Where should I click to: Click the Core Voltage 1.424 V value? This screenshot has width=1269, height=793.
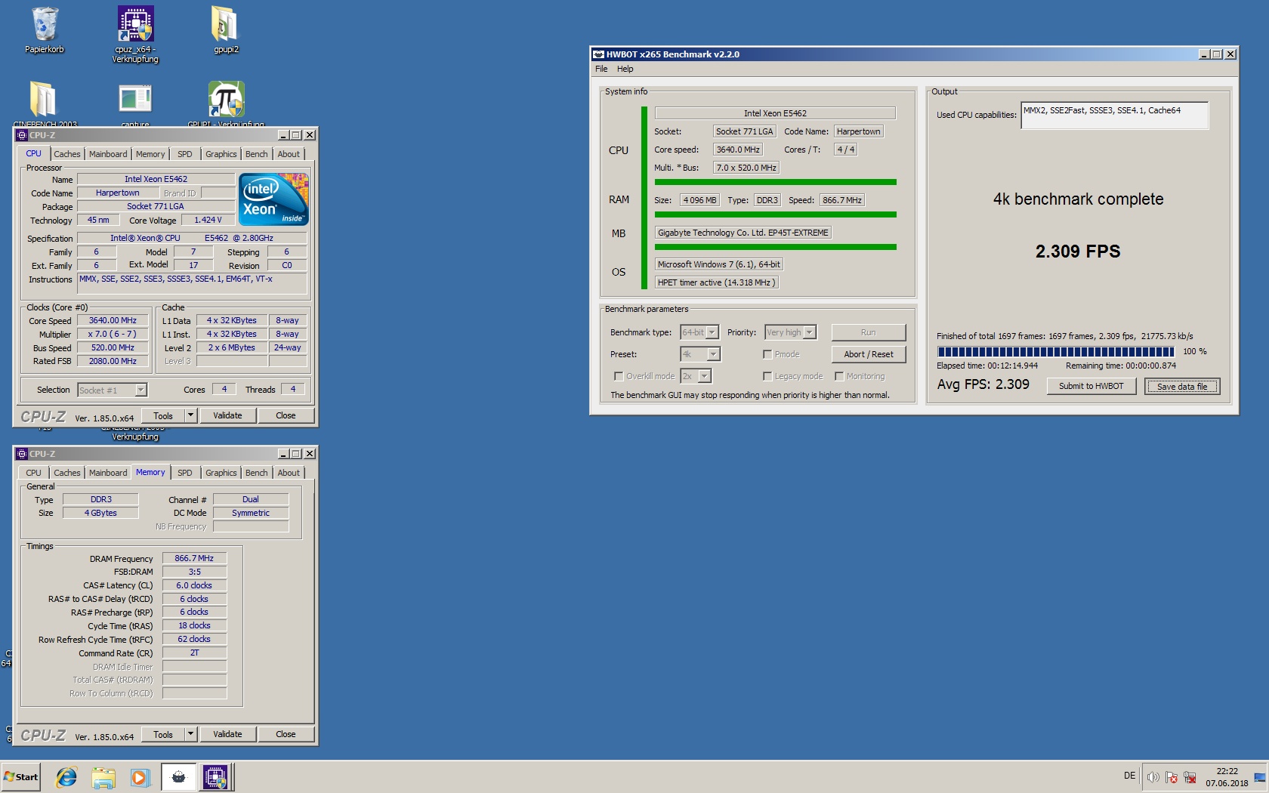208,221
